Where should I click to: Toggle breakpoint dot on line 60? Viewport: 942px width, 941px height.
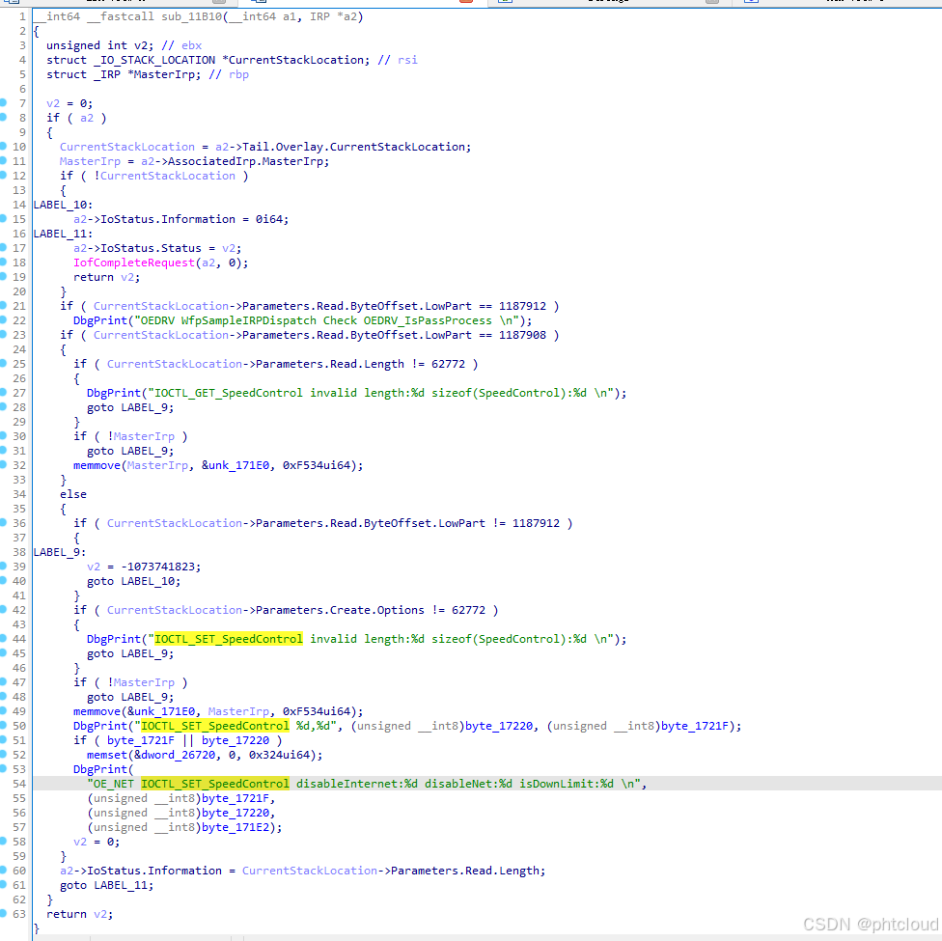coord(3,871)
